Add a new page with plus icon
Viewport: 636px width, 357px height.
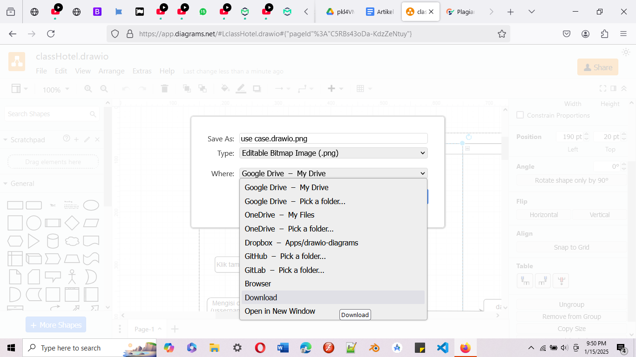175,329
